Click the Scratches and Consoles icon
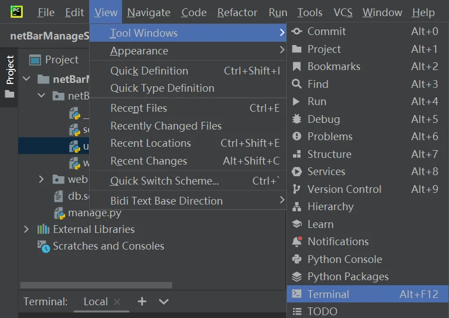The height and width of the screenshot is (318, 449). pyautogui.click(x=43, y=247)
